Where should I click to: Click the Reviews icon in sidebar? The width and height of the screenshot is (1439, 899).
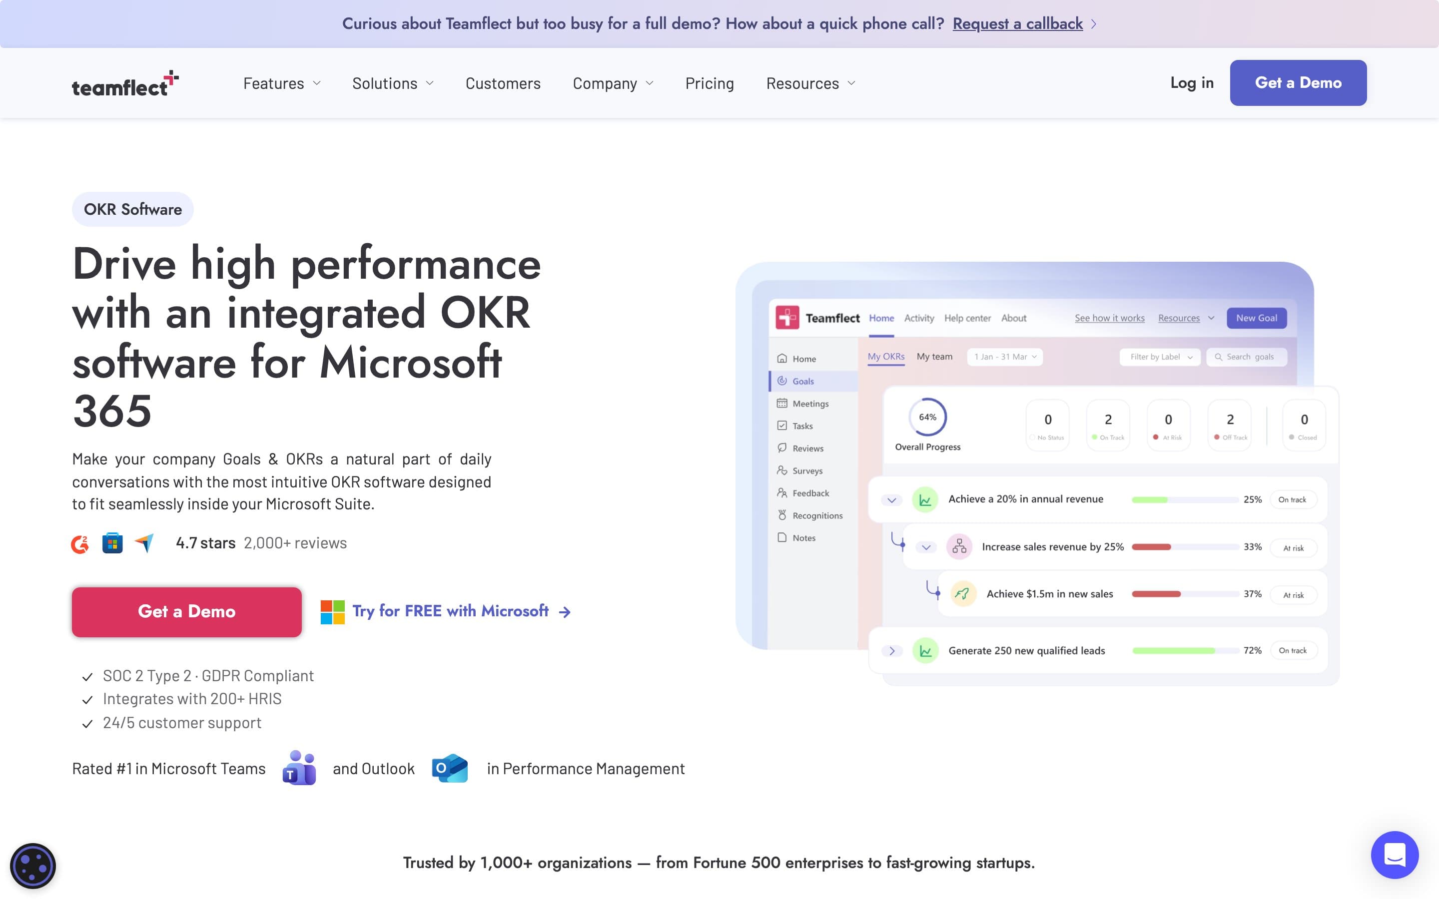(x=782, y=448)
